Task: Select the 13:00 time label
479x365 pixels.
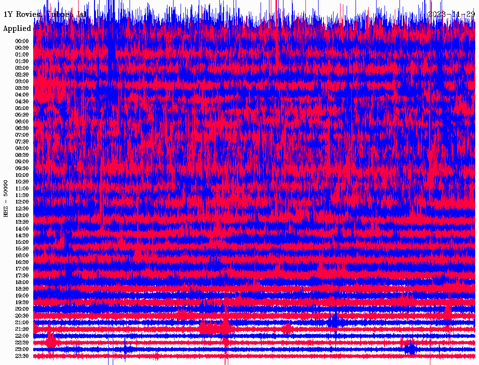Action: point(22,216)
